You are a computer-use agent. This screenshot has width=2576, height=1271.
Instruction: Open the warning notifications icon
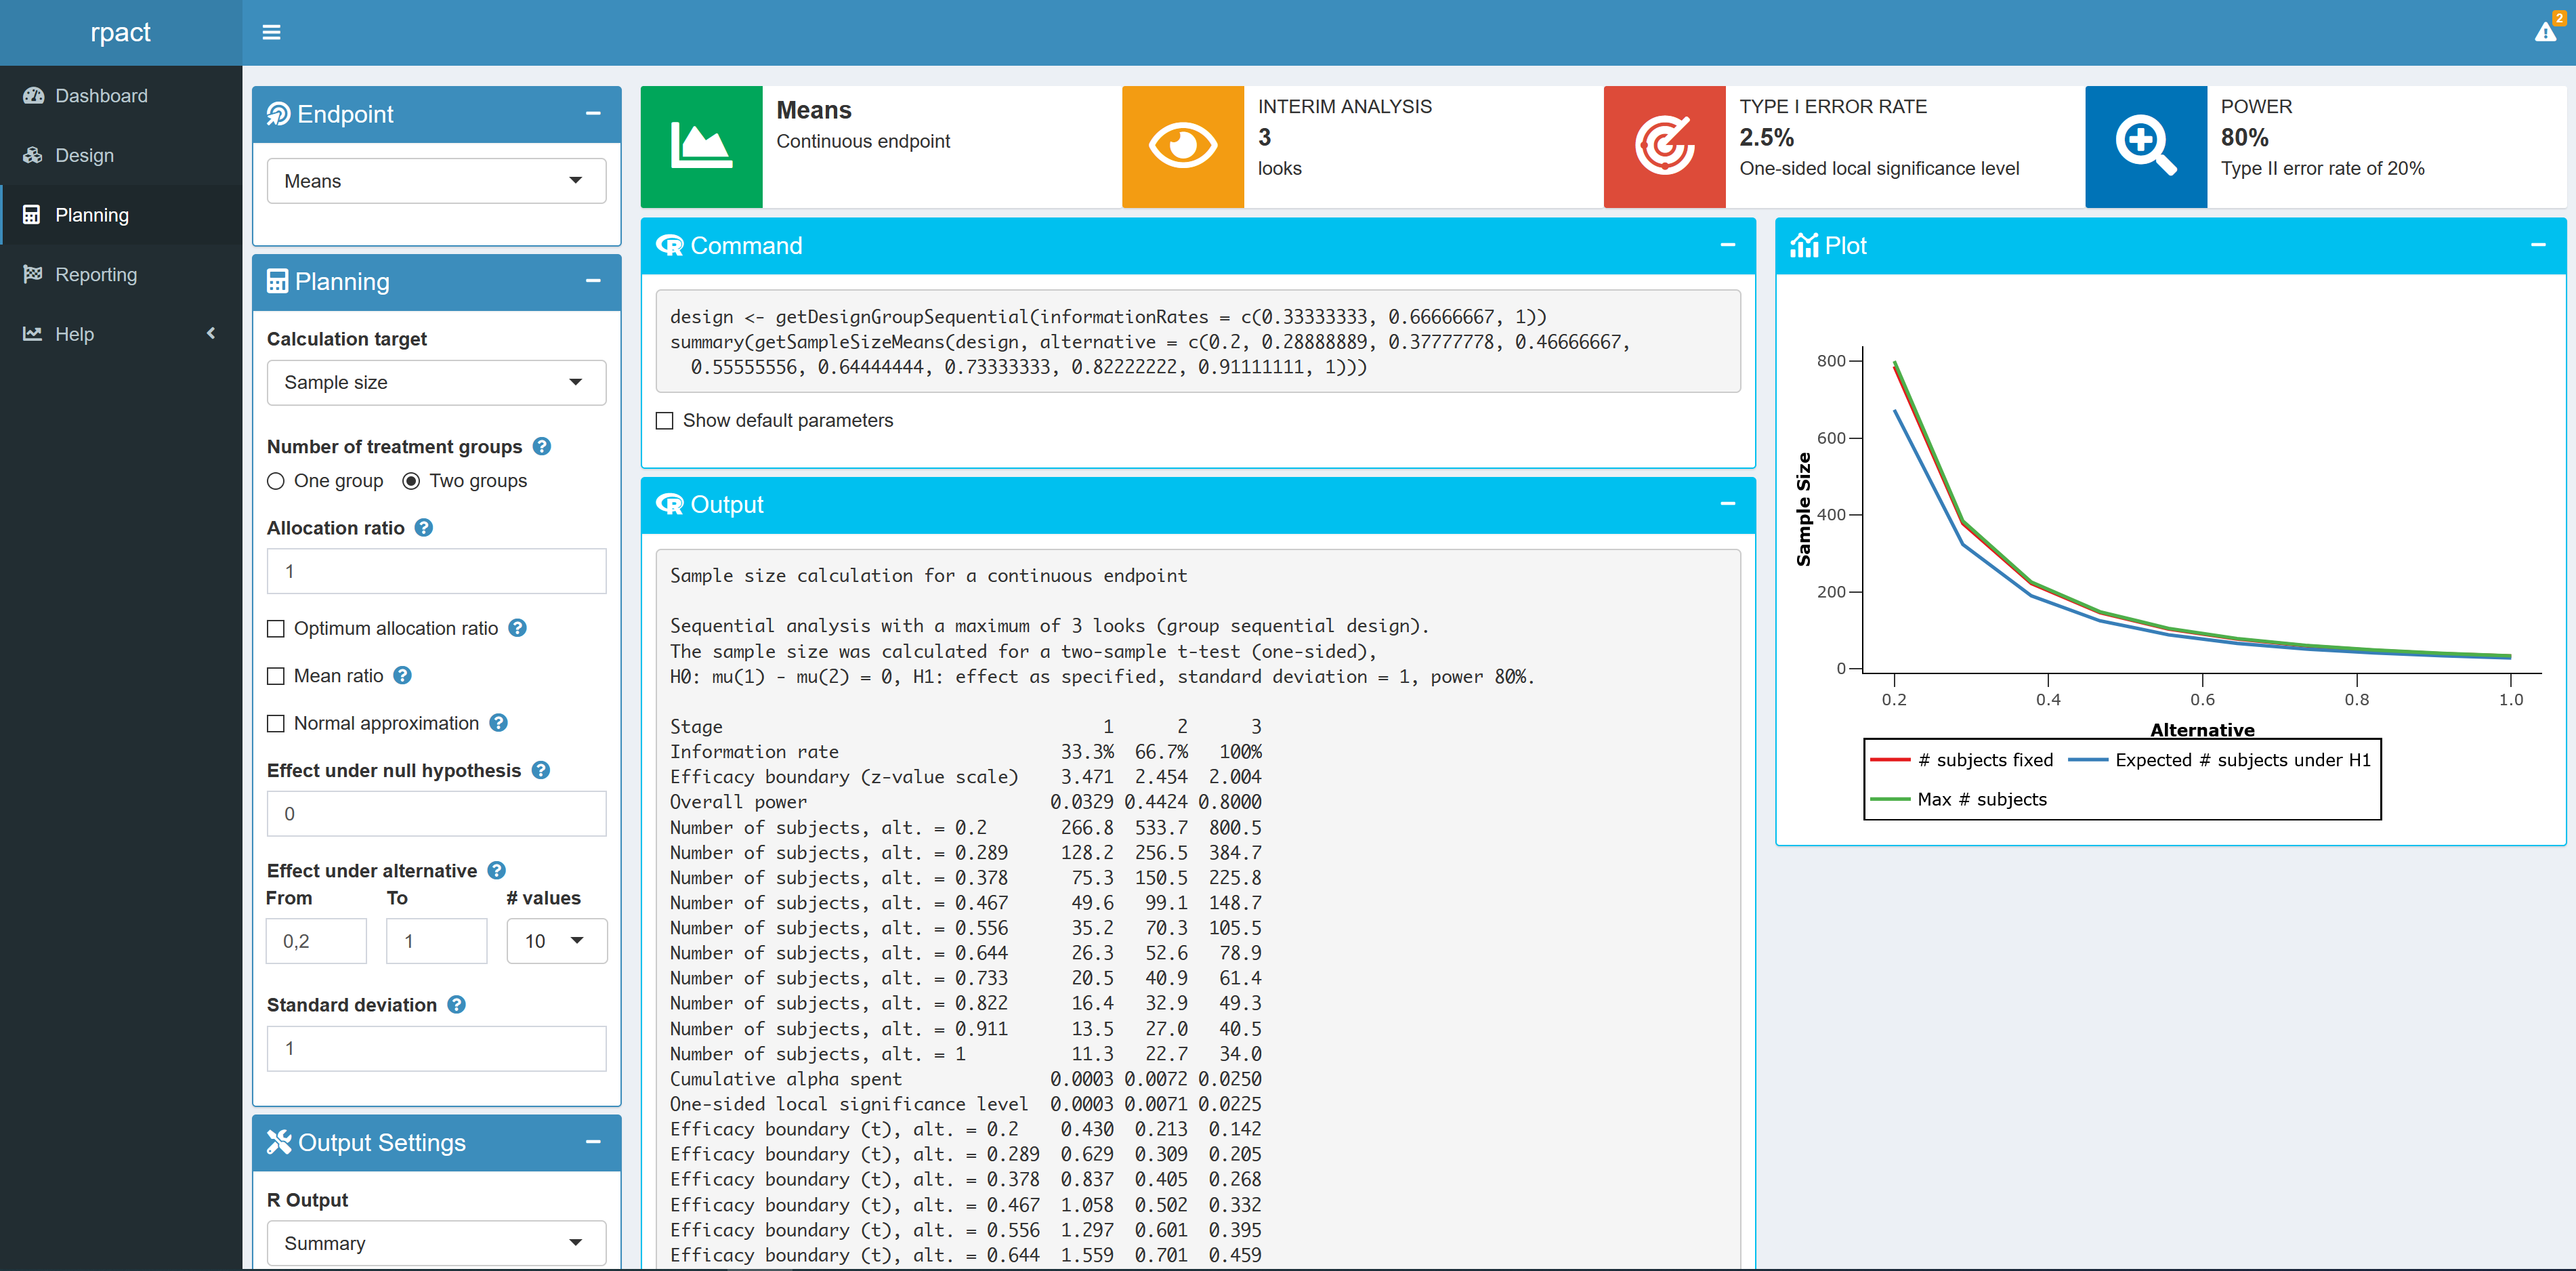click(2545, 32)
